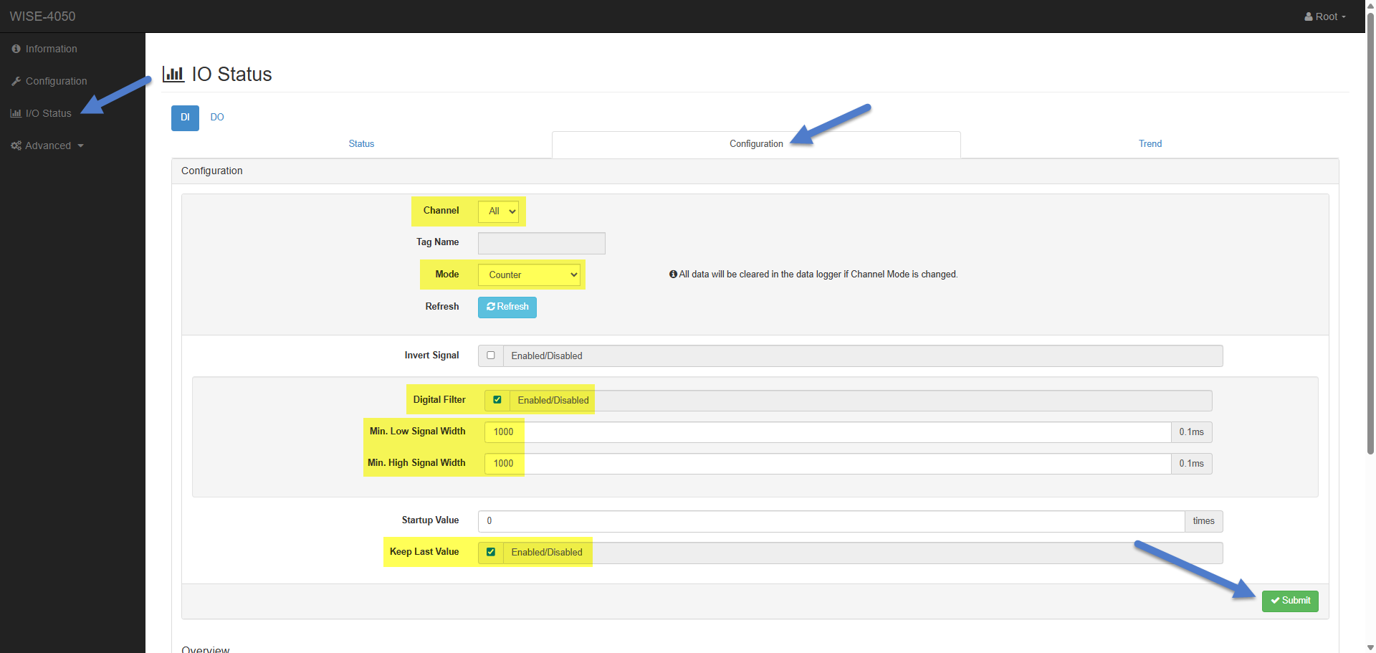Screen dimensions: 1376x653
Task: Click the Information circle icon in sidebar
Action: coord(16,49)
